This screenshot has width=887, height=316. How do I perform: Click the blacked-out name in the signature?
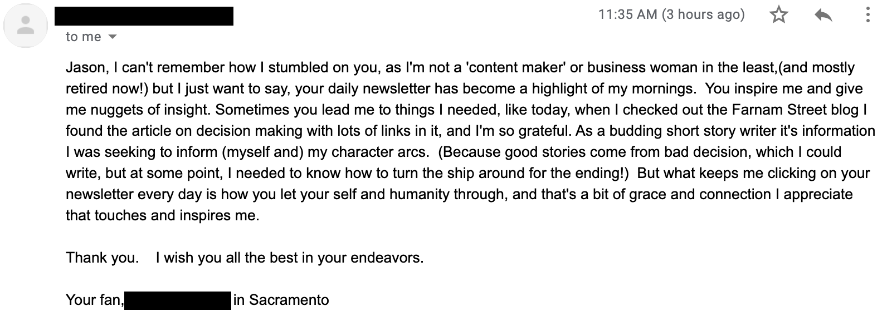point(178,300)
